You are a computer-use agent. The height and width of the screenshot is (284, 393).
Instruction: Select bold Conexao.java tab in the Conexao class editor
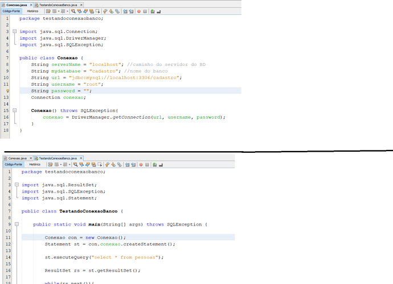point(17,5)
